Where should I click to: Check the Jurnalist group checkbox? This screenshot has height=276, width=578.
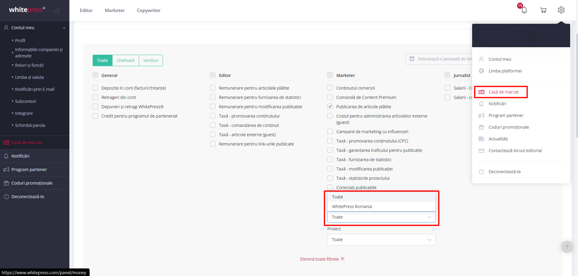[447, 75]
